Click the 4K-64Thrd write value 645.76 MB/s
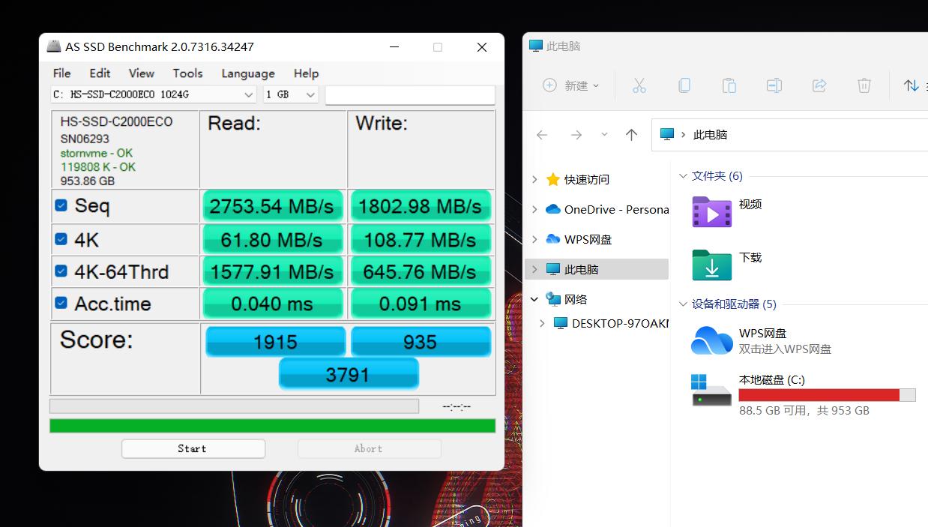Viewport: 928px width, 527px height. 420,271
